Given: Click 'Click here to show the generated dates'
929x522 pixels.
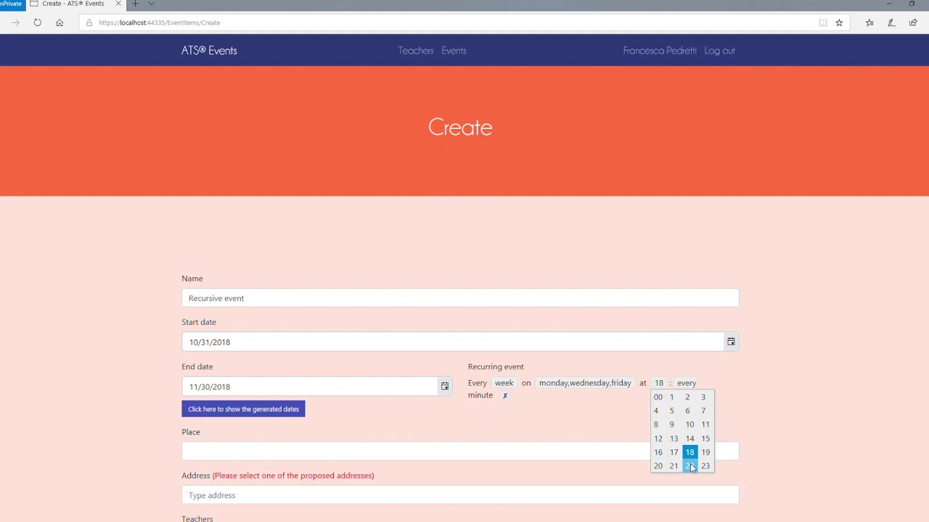Looking at the screenshot, I should (243, 409).
